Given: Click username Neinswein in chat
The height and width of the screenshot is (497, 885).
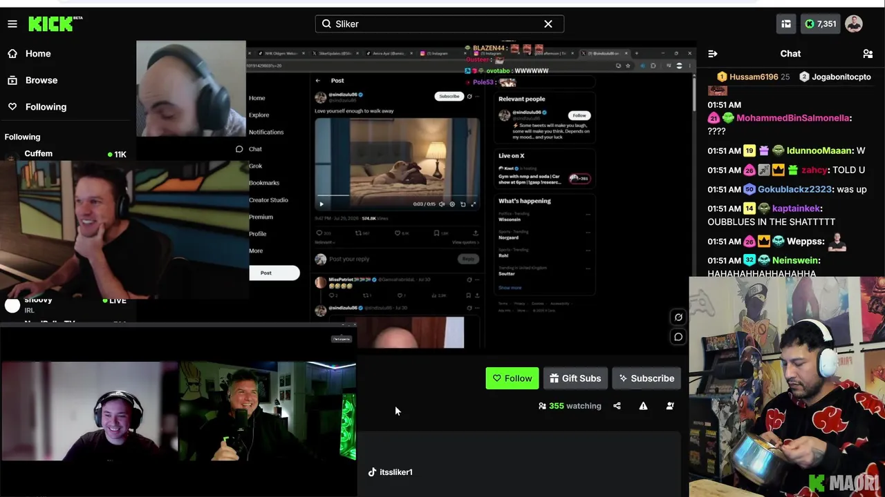Looking at the screenshot, I should (x=795, y=261).
